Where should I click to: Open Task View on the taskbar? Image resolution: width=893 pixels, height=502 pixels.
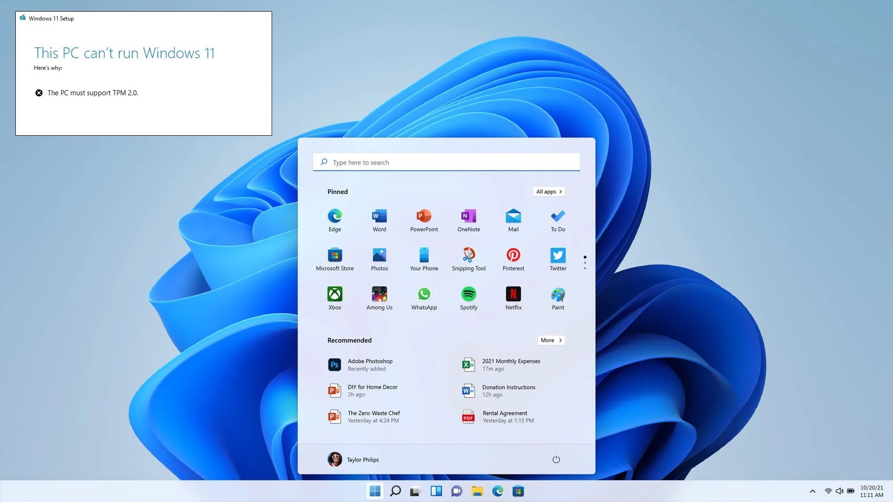[x=416, y=491]
